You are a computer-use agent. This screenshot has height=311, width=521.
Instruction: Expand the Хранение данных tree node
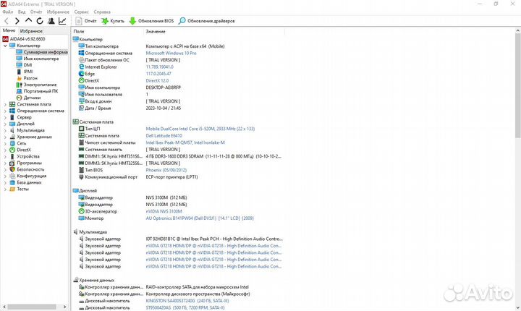click(5, 137)
